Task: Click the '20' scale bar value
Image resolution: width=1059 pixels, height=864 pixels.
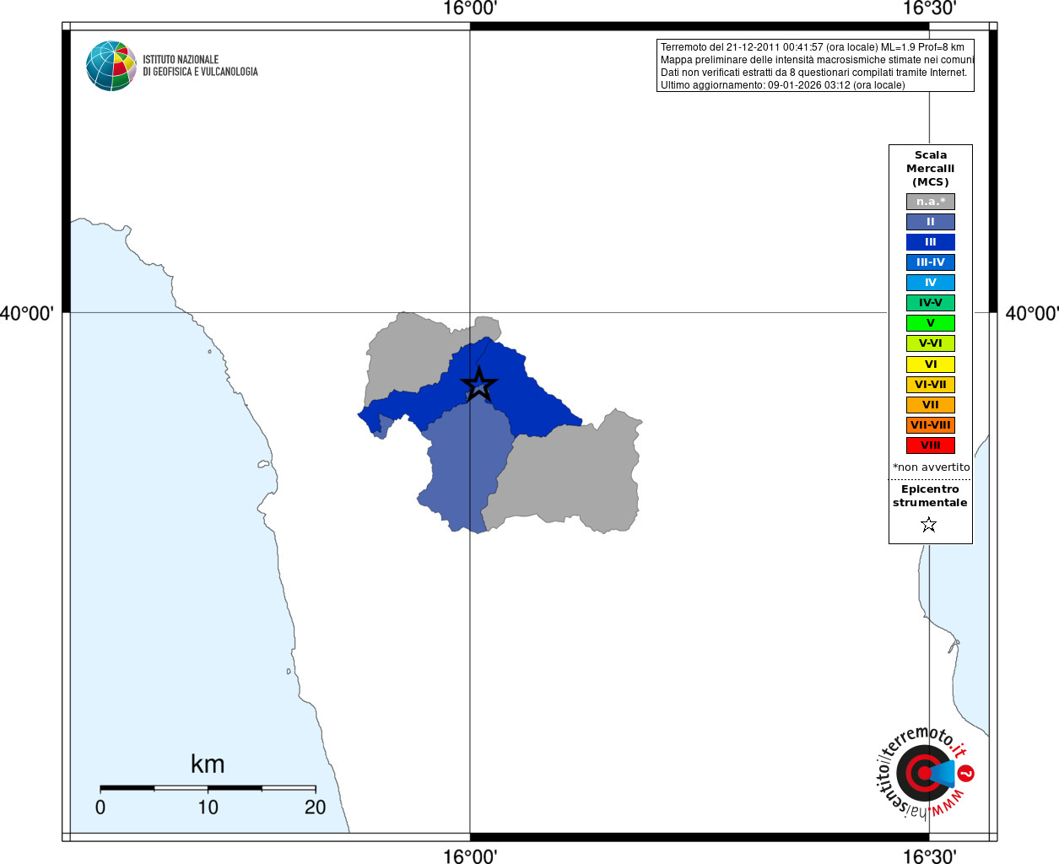Action: [315, 807]
